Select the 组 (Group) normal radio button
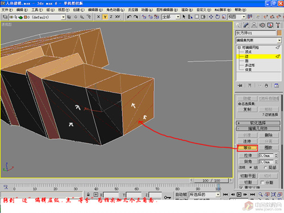Viewport: 284px width, 213px height. click(250, 168)
